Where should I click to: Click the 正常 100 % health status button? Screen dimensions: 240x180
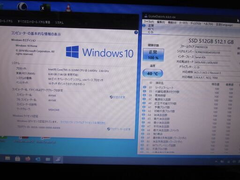coord(153,55)
